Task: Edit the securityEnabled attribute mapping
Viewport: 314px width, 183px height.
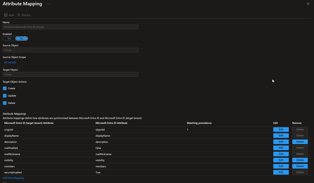Action: (x=281, y=172)
